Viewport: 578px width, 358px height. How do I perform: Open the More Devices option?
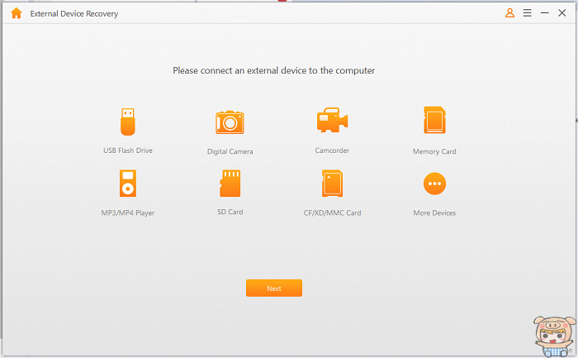[x=434, y=184]
